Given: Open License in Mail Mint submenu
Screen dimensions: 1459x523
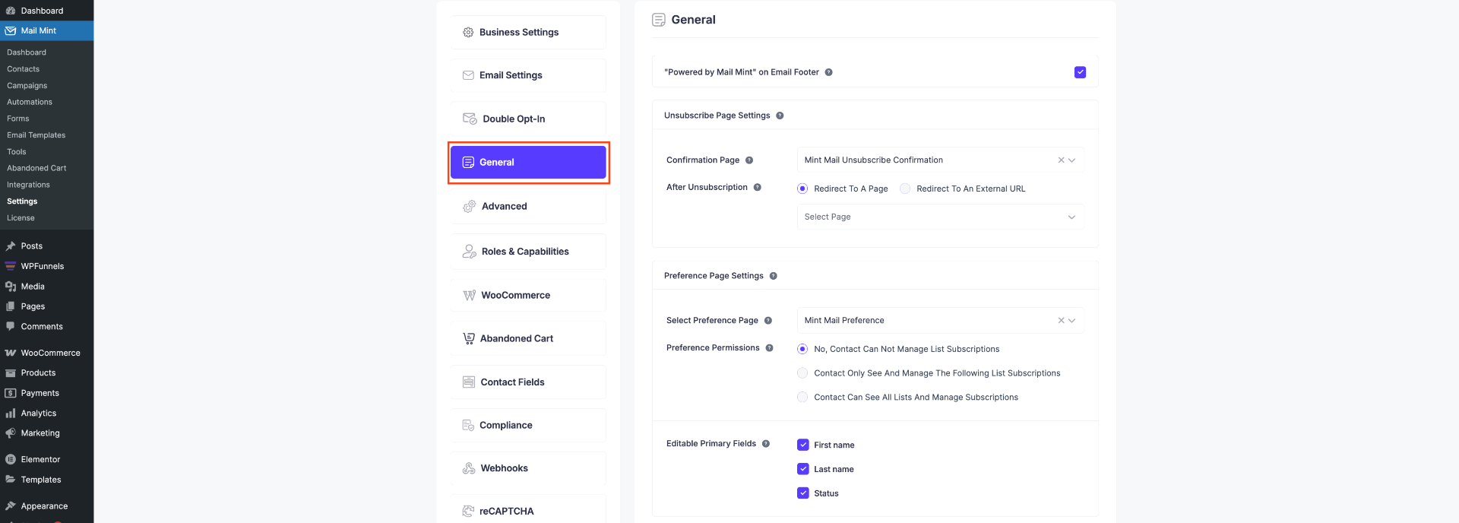Looking at the screenshot, I should point(21,218).
